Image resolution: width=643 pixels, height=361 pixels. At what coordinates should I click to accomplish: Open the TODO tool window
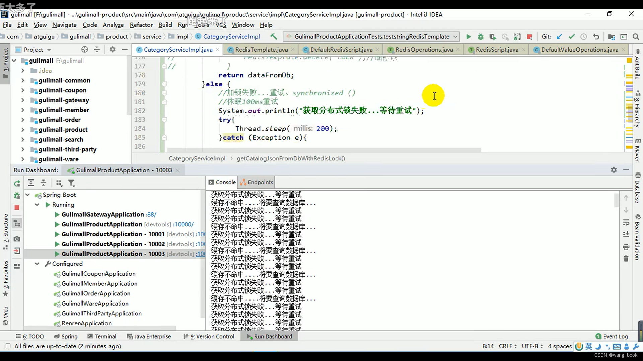point(29,336)
